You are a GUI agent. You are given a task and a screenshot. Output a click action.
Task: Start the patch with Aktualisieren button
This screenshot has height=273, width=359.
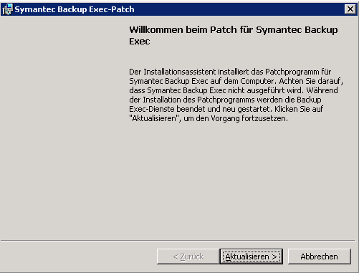pyautogui.click(x=252, y=257)
